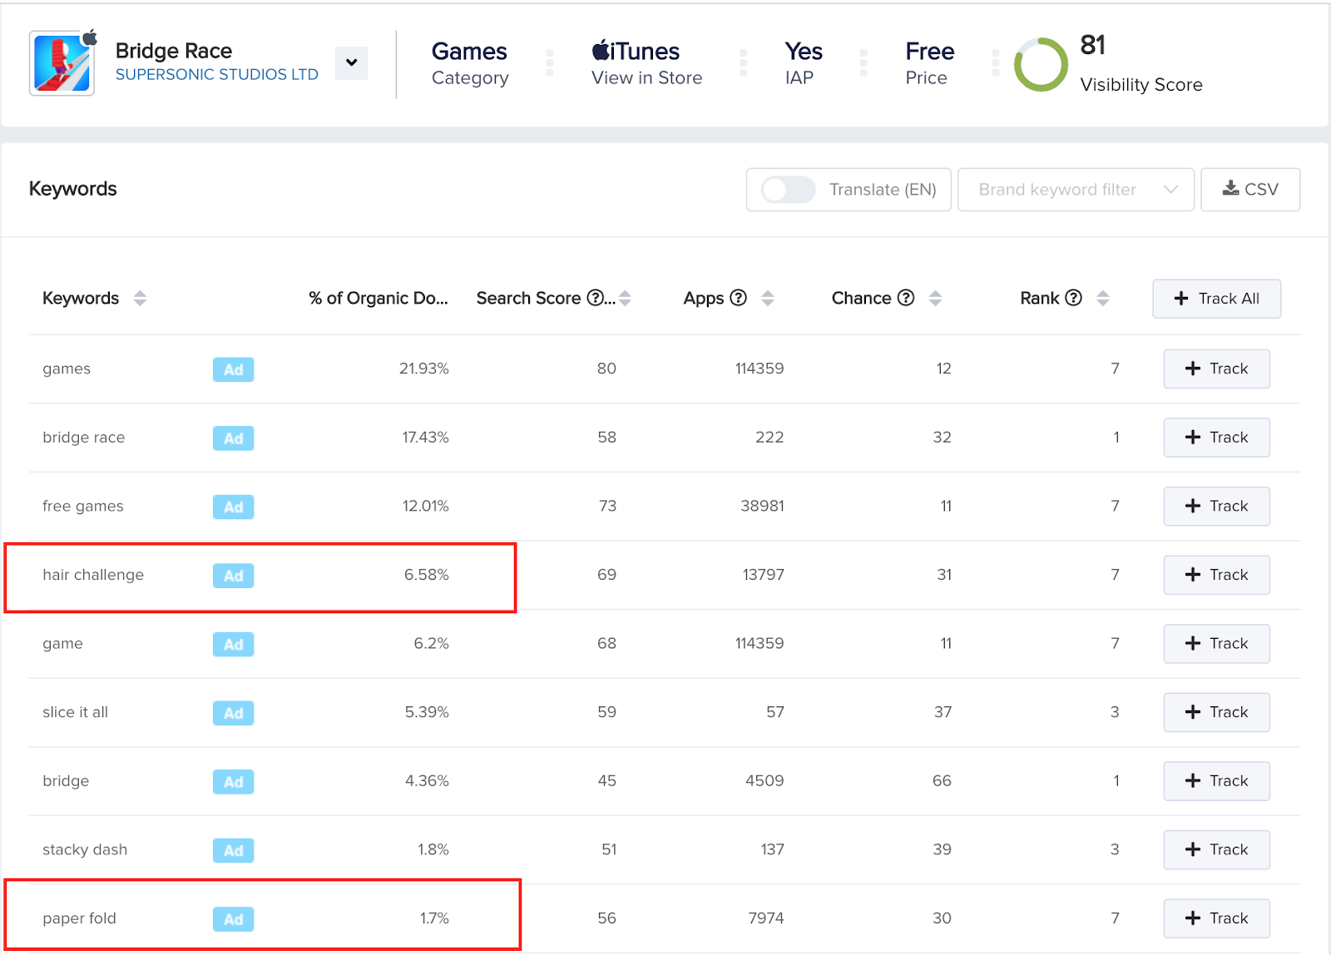Click the 21.93% organic downloads value
Viewport: 1331px width, 955px height.
tap(423, 369)
